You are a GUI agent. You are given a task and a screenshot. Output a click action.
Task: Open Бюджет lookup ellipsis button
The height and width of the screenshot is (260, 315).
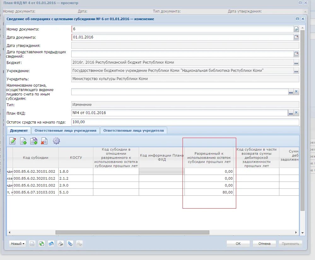click(x=296, y=63)
